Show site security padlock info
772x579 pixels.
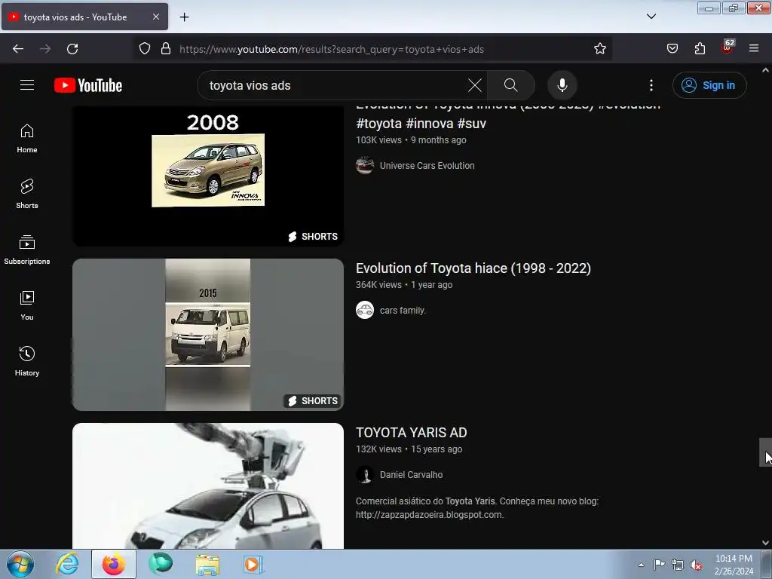(166, 49)
